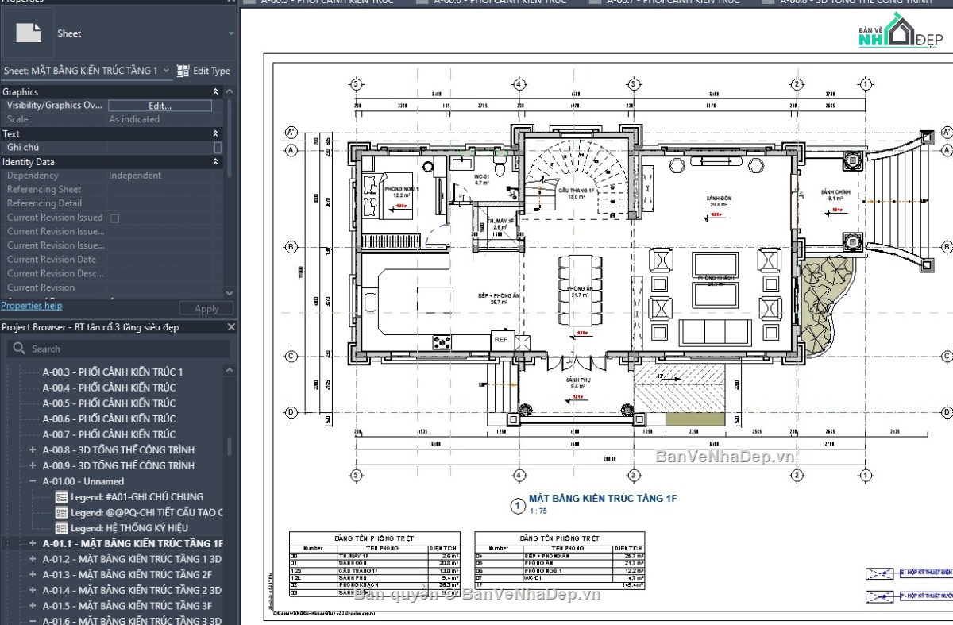
Task: Expand the A-00.9 - 3D TỔNG THỂ CÔNG TRÌNH node
Action: pyautogui.click(x=33, y=465)
